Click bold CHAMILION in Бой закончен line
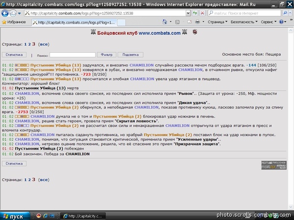This screenshot has width=294, height=220. click(x=77, y=154)
